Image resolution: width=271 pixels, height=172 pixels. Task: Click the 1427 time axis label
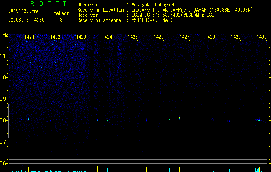(x=184, y=37)
